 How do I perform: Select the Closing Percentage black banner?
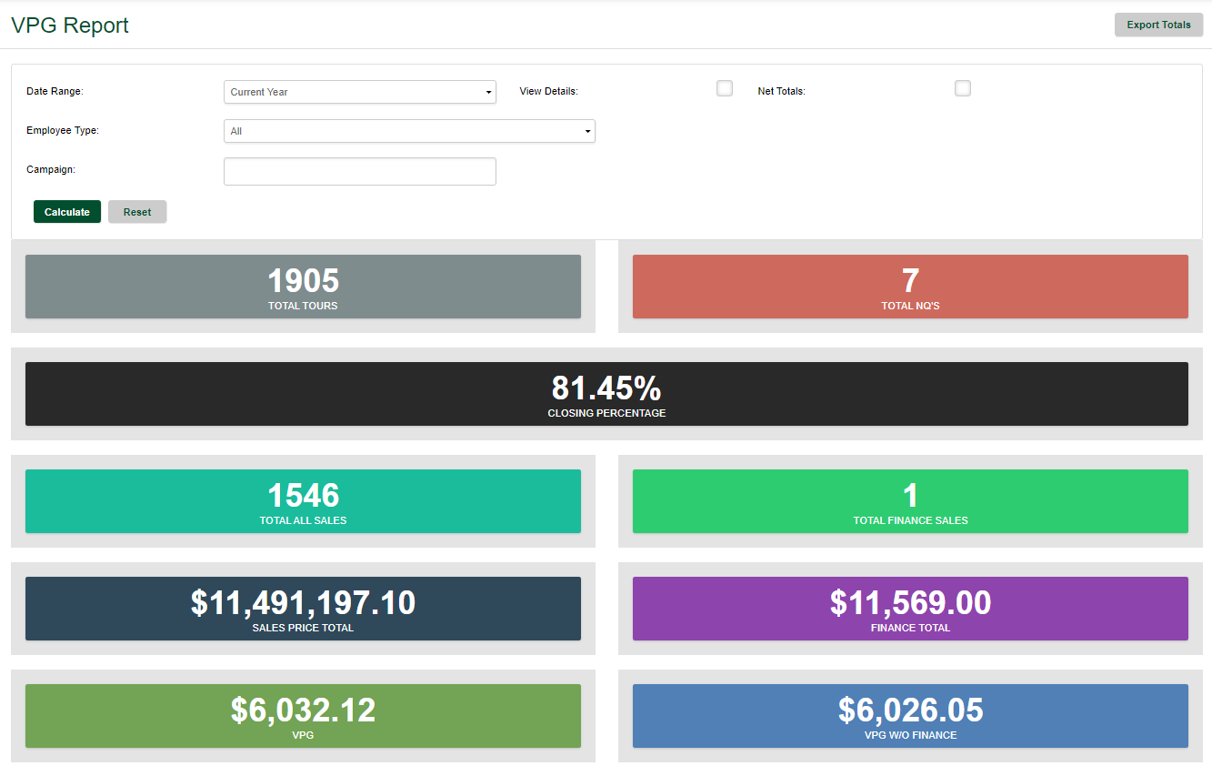(x=606, y=394)
